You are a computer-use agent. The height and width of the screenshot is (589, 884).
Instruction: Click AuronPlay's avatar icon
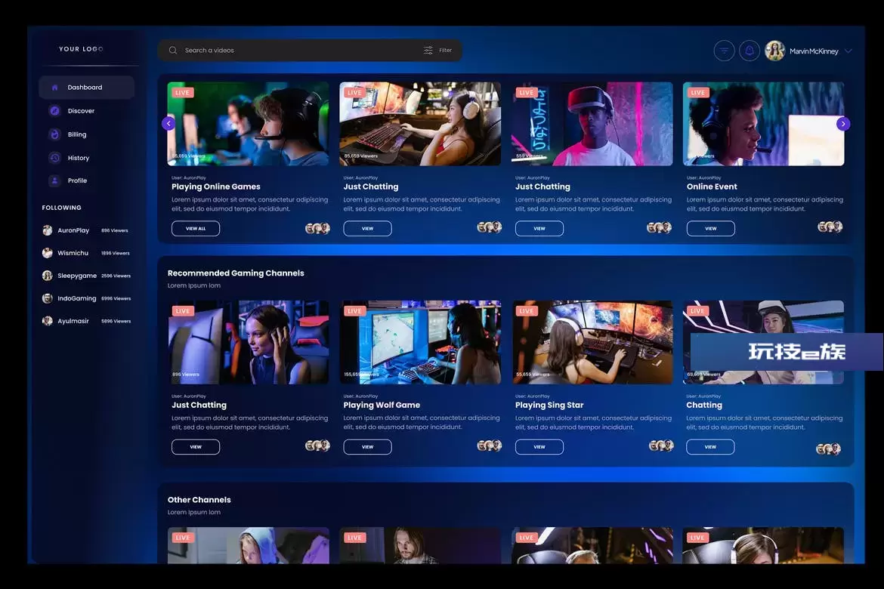pos(48,230)
